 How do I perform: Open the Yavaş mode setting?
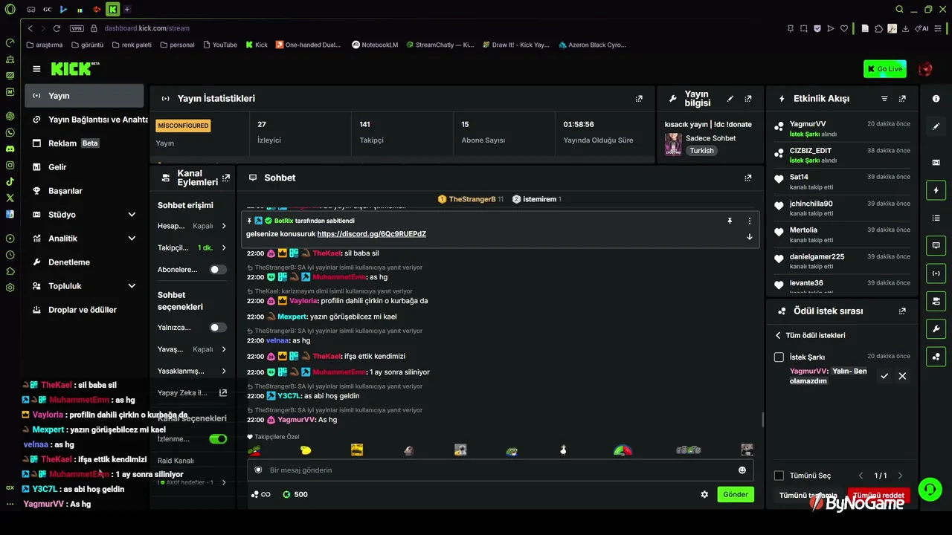(192, 349)
